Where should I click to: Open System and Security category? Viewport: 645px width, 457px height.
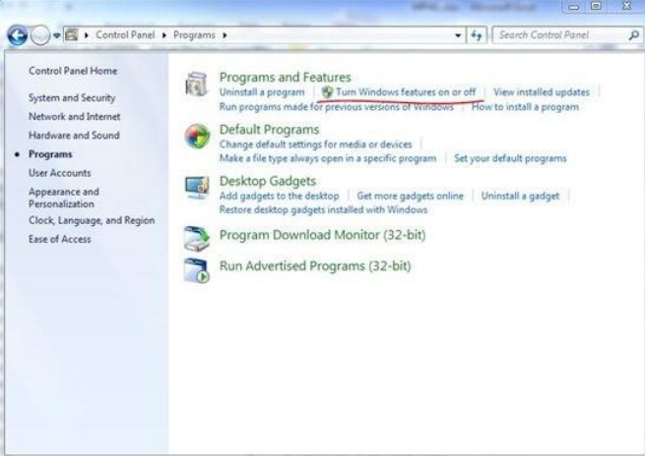pyautogui.click(x=72, y=98)
